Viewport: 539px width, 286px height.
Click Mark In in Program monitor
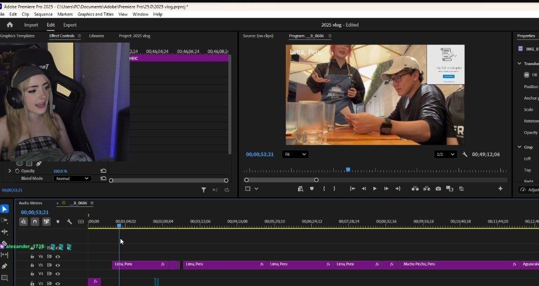(324, 189)
